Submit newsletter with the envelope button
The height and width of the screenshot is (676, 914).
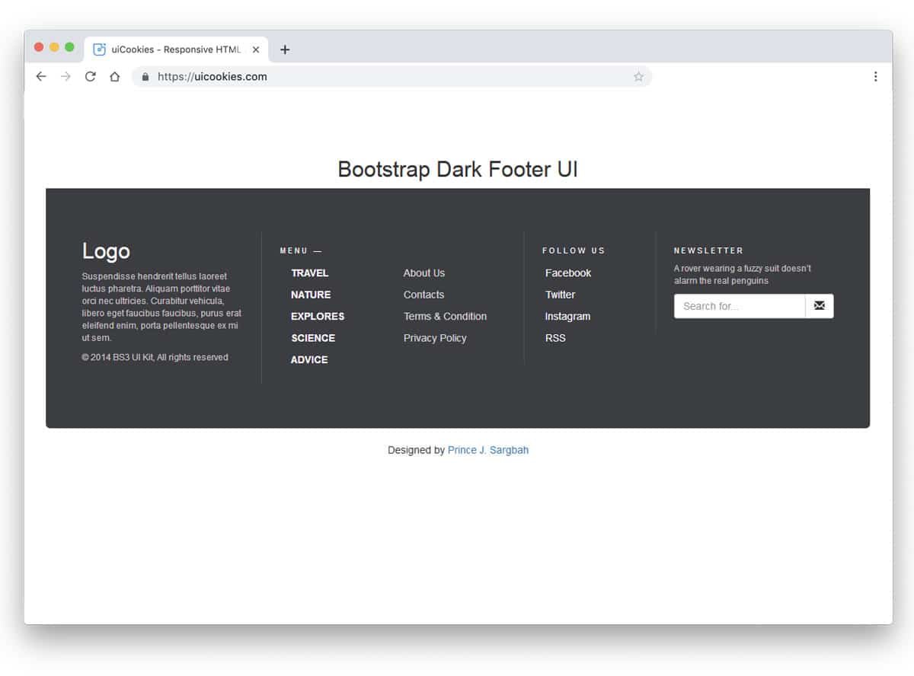pos(819,306)
